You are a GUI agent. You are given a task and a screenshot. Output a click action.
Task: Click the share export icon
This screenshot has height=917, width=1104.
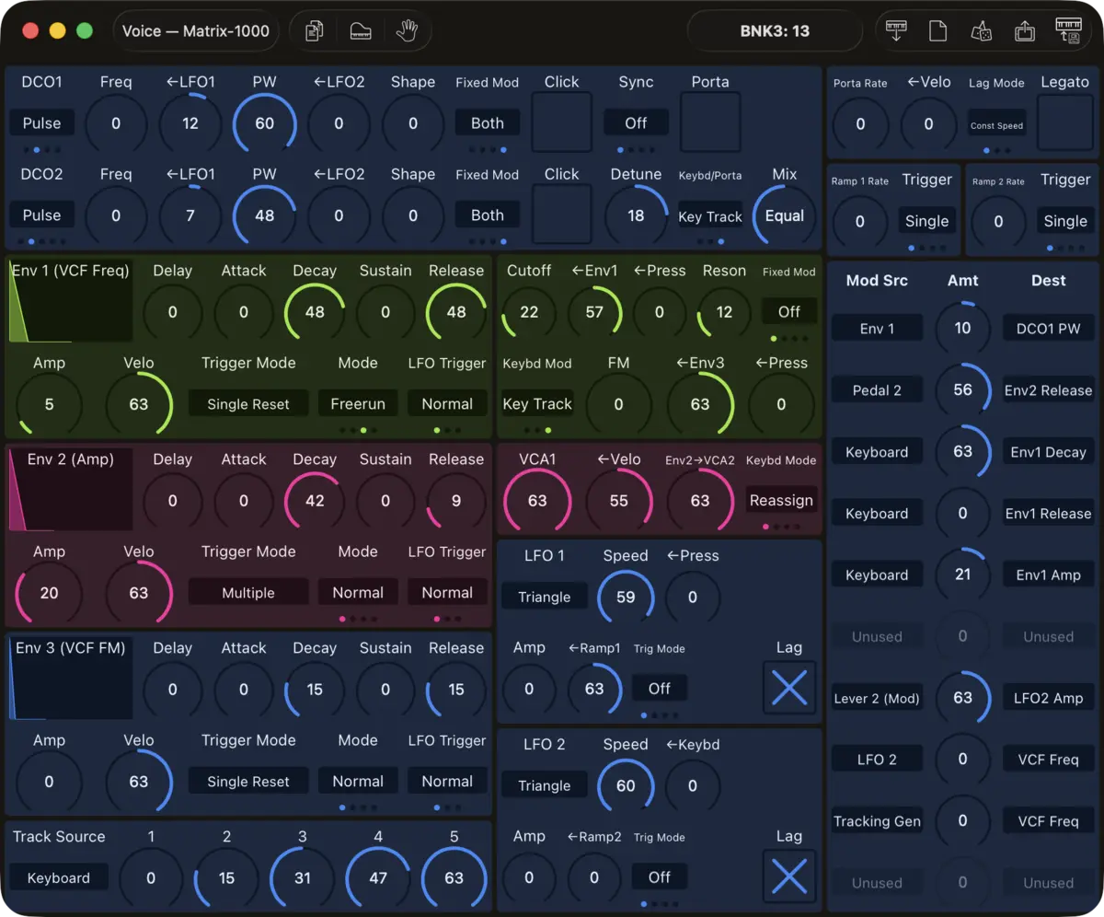click(1025, 31)
